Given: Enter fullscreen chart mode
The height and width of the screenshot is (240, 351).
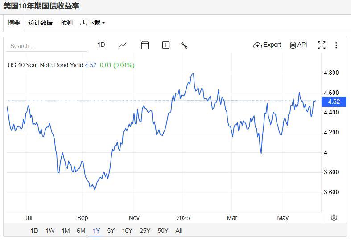Looking at the screenshot, I should [x=322, y=45].
